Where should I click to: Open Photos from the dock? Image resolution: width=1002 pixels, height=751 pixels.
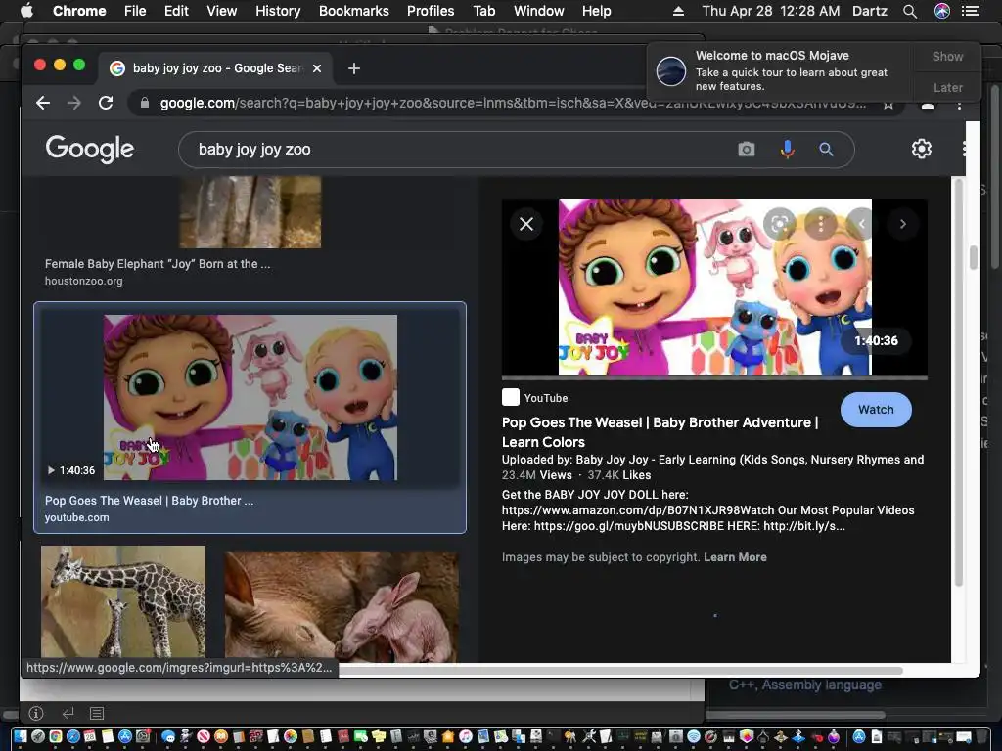291,736
